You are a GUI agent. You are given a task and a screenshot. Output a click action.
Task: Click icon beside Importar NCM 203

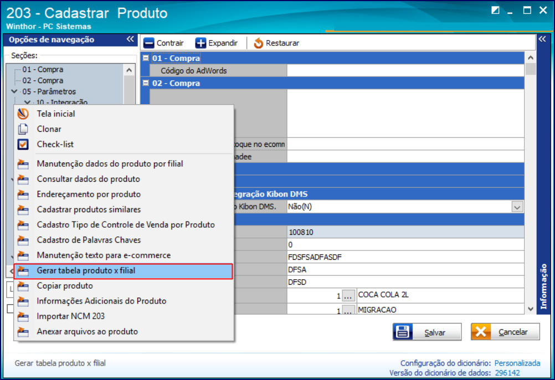click(23, 316)
